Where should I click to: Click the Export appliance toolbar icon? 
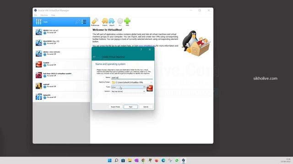pos(112,22)
